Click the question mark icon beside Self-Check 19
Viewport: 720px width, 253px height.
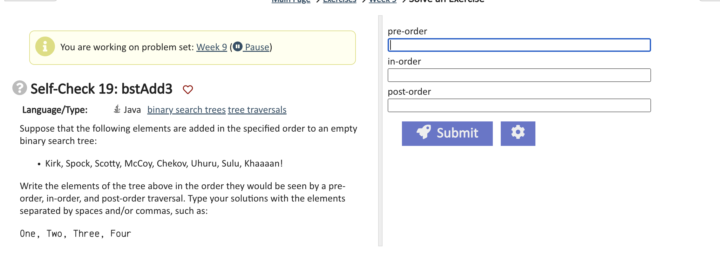point(19,89)
